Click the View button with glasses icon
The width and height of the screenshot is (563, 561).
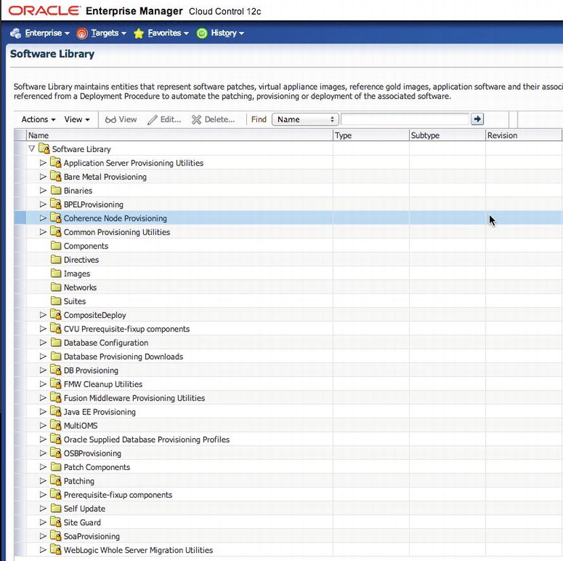121,120
